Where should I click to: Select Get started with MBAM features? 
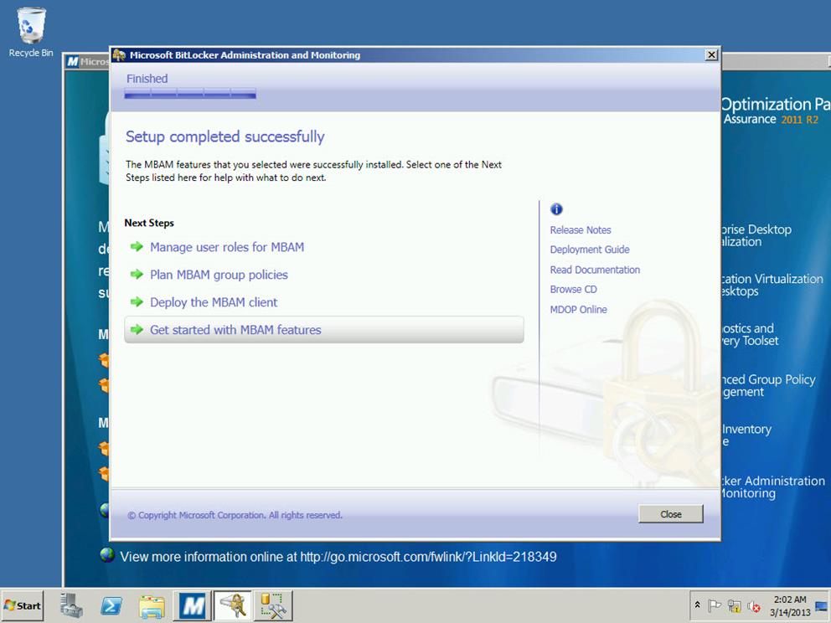point(324,330)
